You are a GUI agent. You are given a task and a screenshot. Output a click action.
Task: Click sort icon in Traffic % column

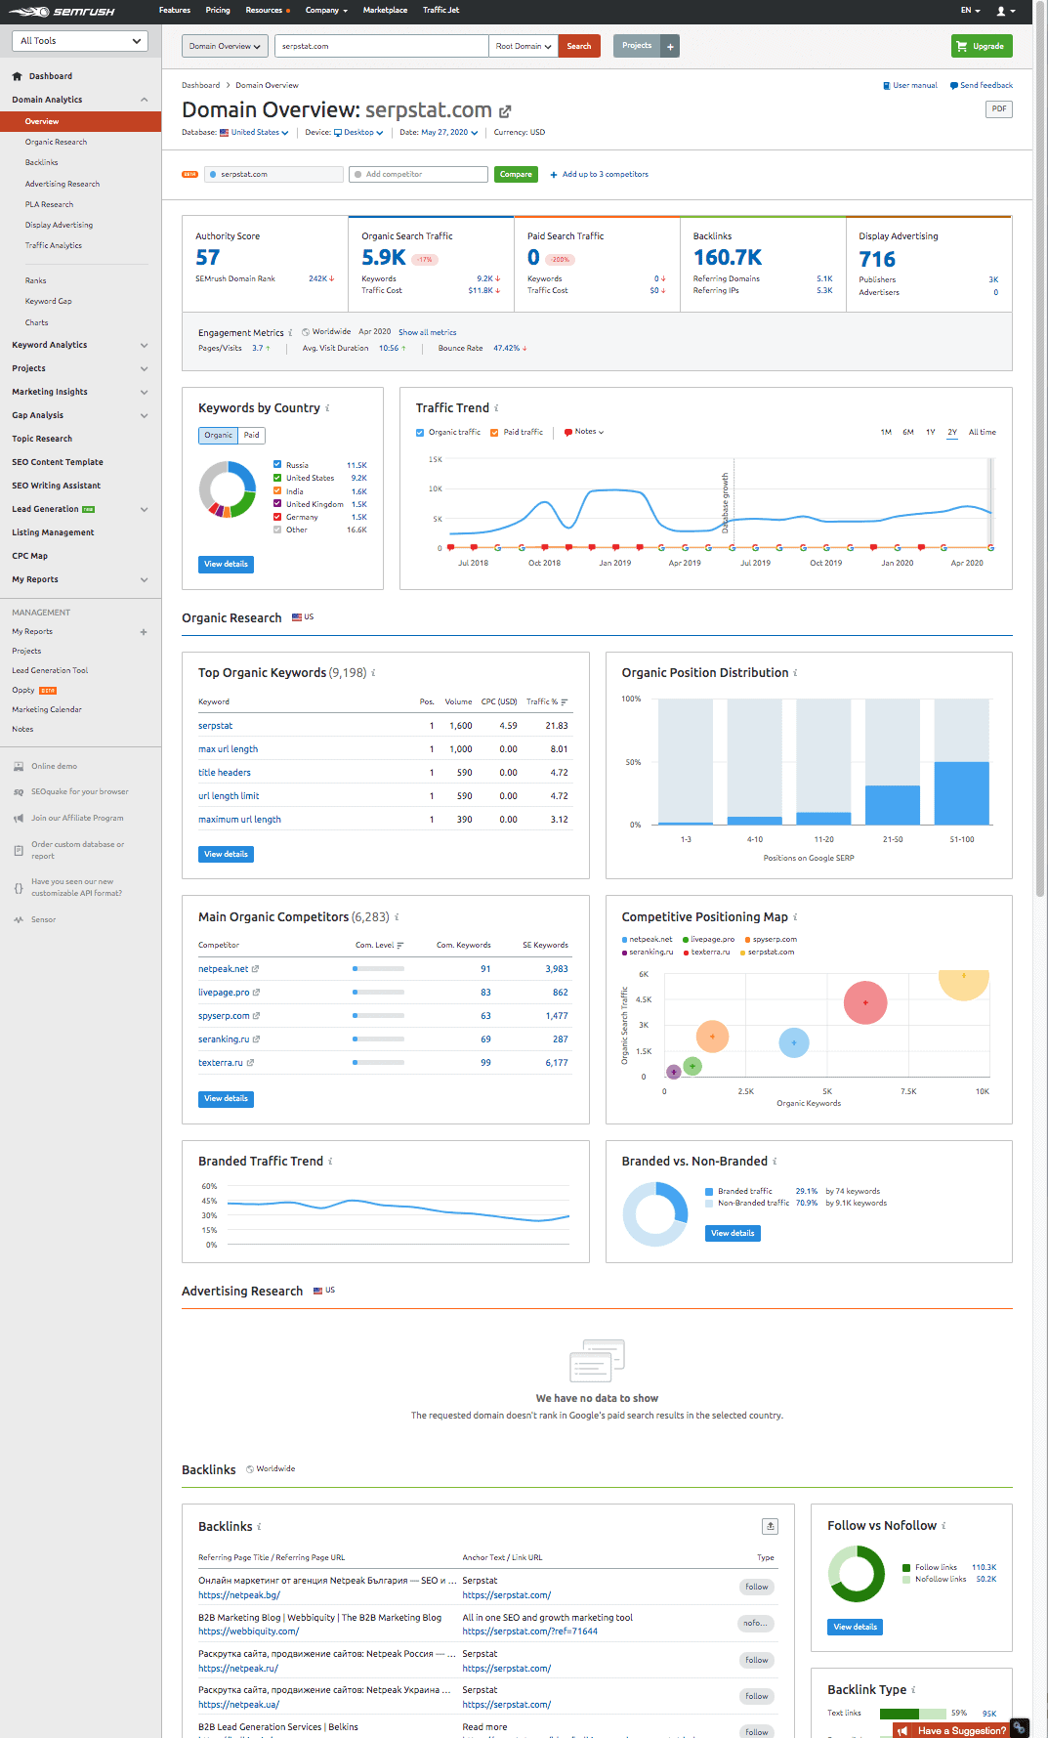click(x=565, y=702)
